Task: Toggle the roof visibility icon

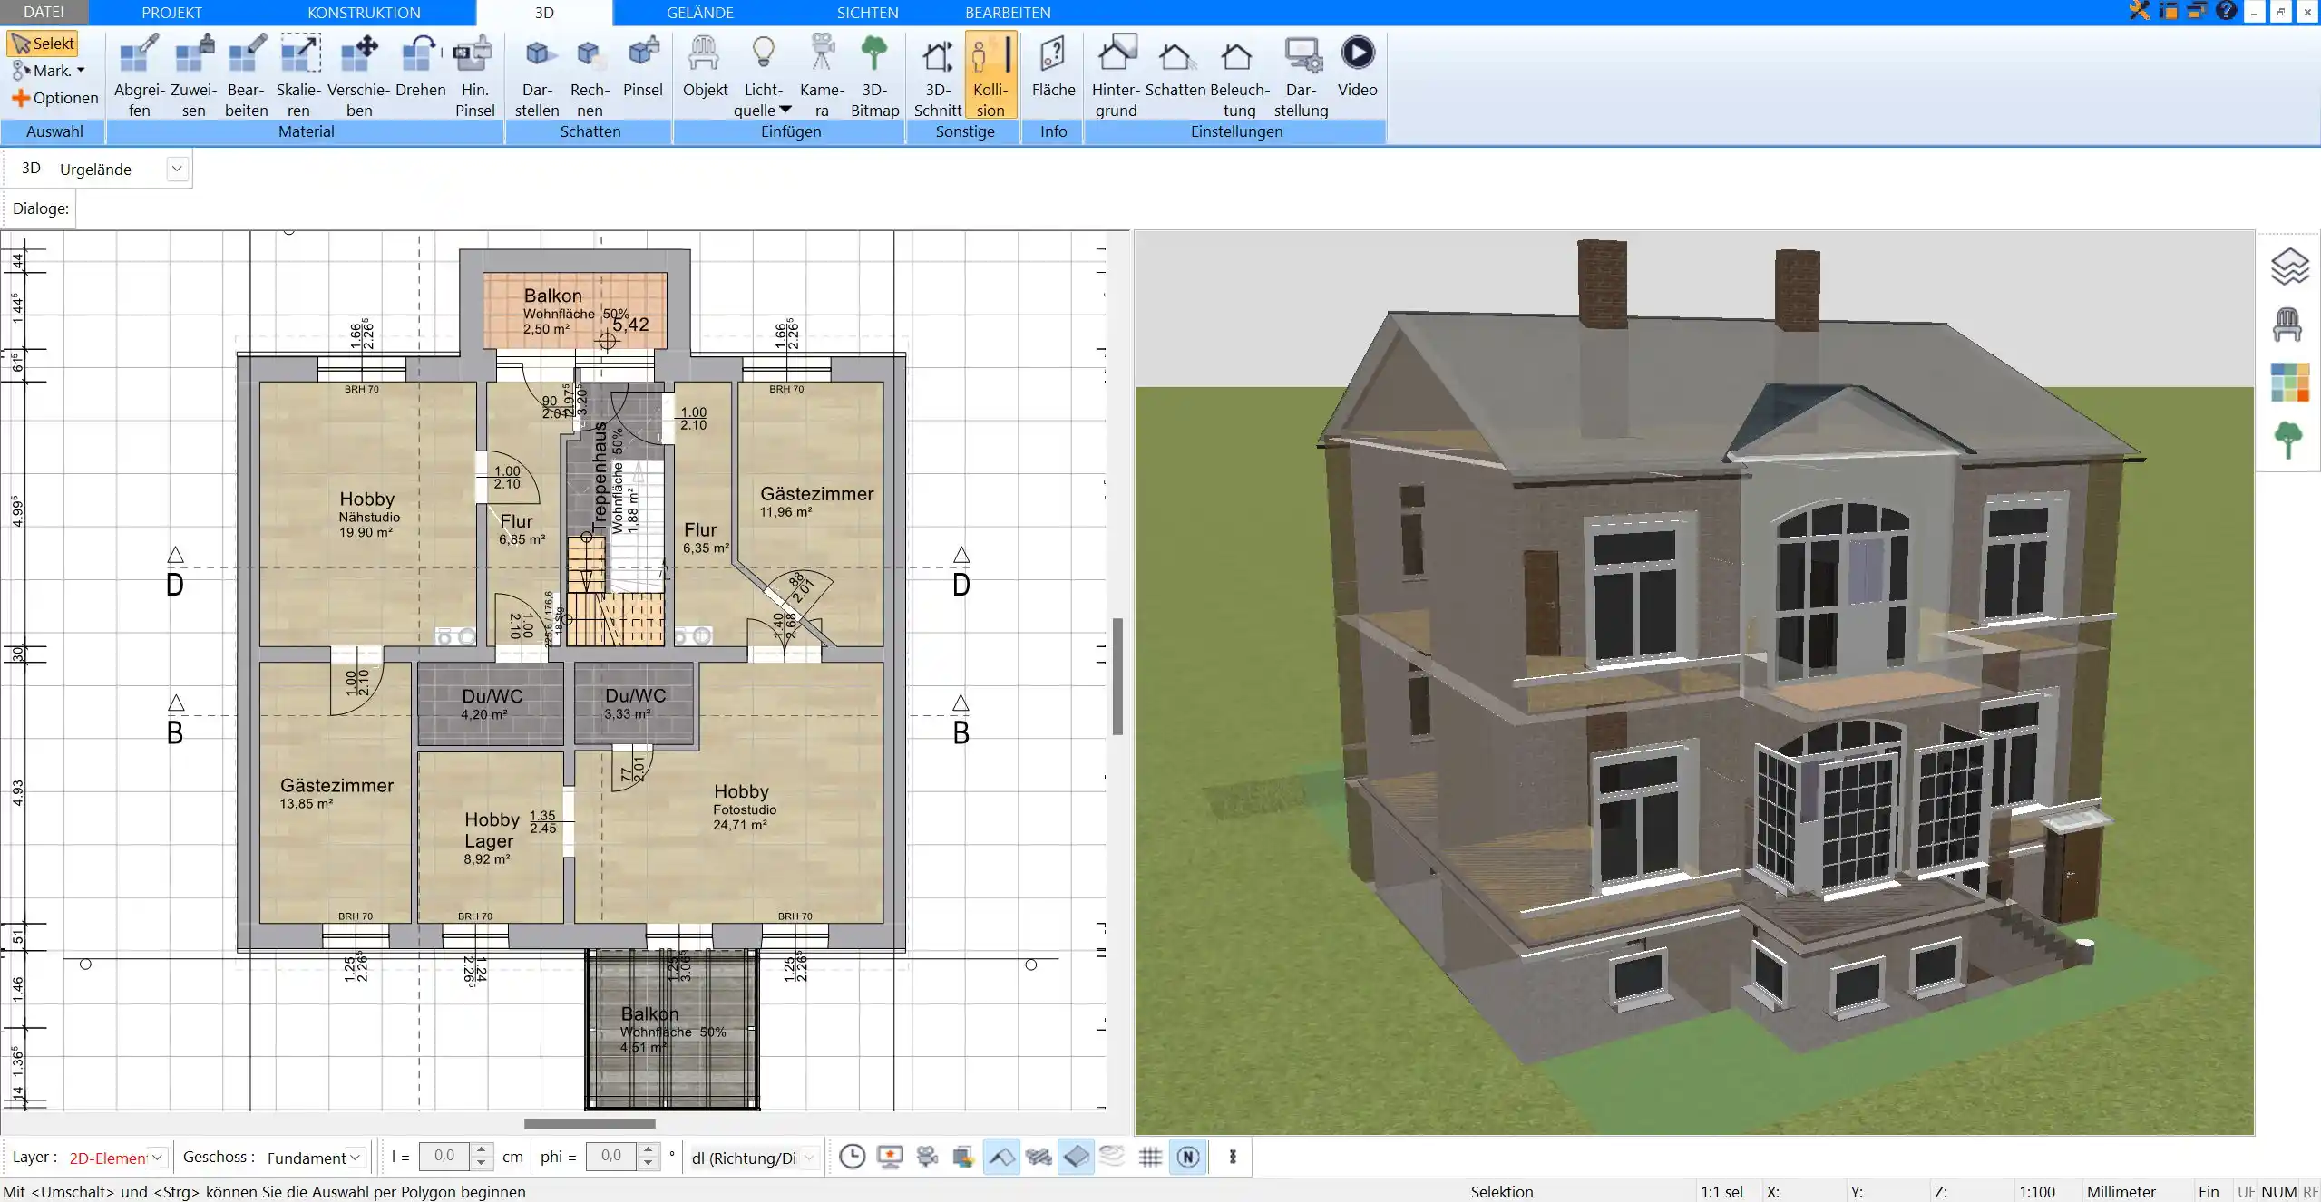Action: pos(1001,1157)
